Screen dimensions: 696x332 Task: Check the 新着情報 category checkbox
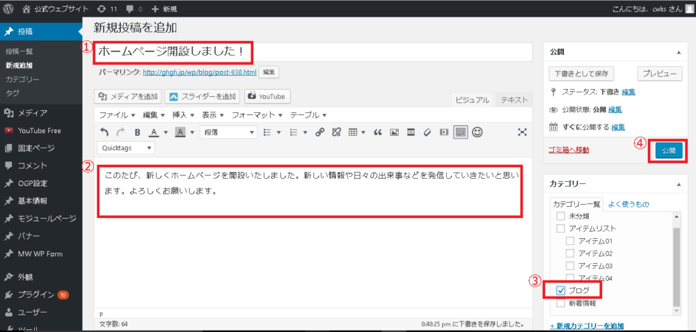coord(560,303)
